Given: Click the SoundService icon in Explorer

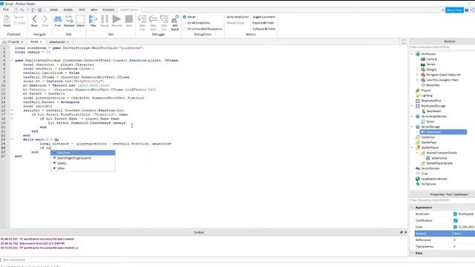Looking at the screenshot, I should pyautogui.click(x=418, y=168).
